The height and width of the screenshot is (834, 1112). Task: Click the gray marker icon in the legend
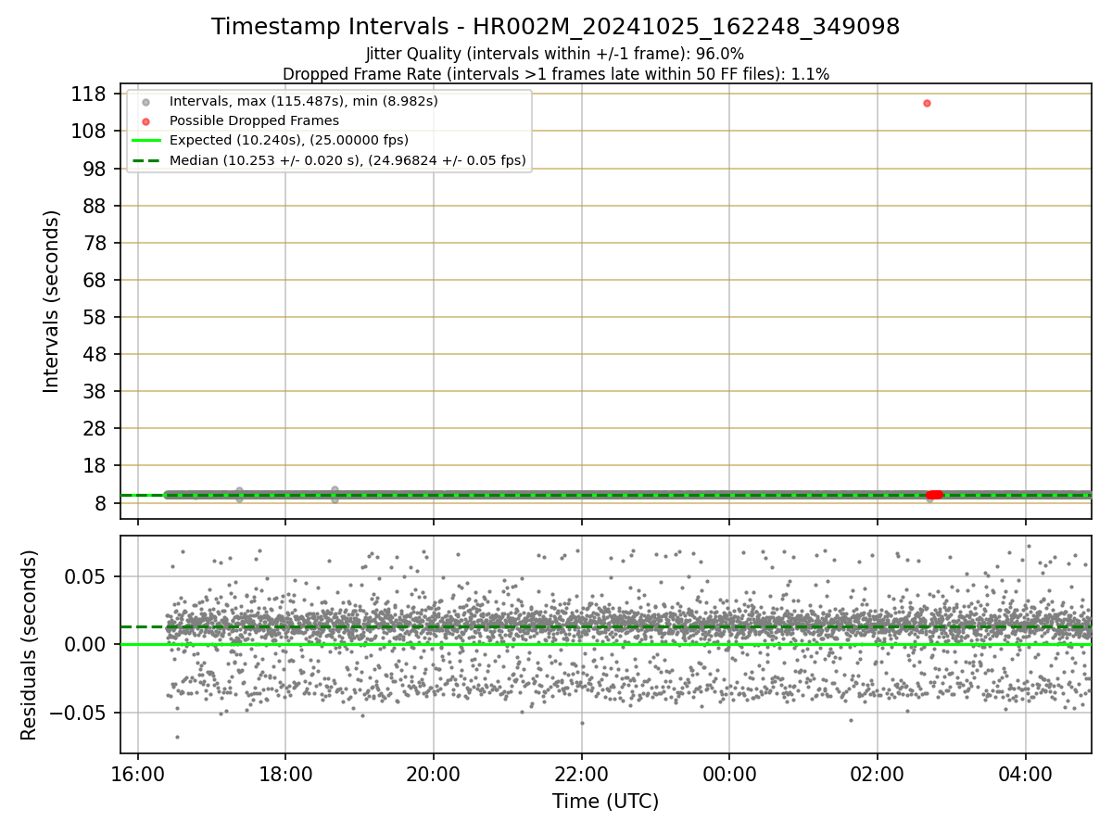tap(145, 102)
